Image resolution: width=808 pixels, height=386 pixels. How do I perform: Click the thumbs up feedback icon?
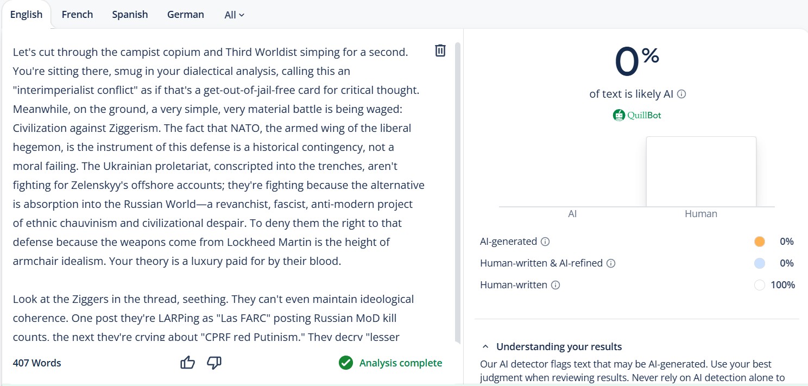click(187, 363)
